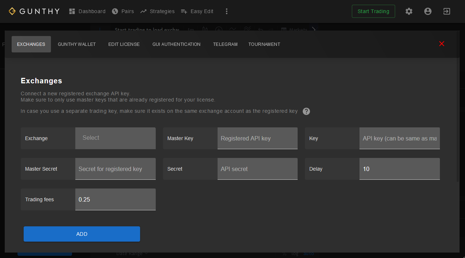This screenshot has width=465, height=258.
Task: Open the Strategies section
Action: [x=158, y=11]
